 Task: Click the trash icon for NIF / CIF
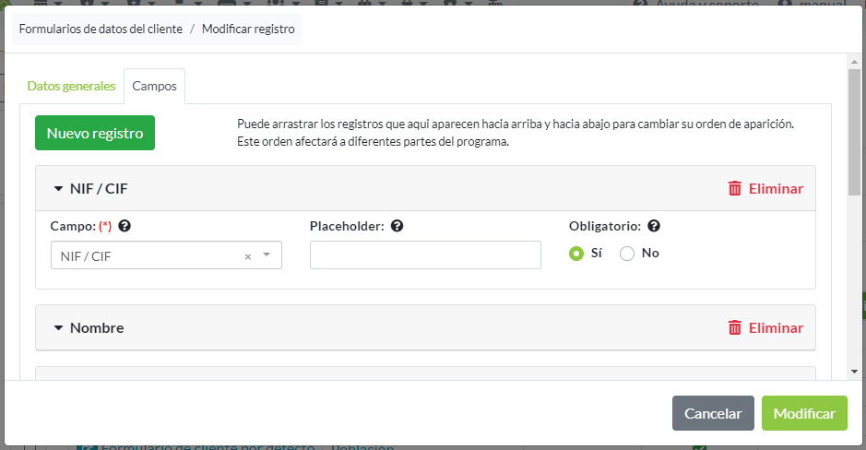pyautogui.click(x=735, y=188)
